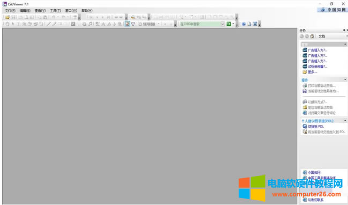Viewport: 348px width, 205px height.
Task: Open the 文档 task pane dropdown
Action: 347,36
